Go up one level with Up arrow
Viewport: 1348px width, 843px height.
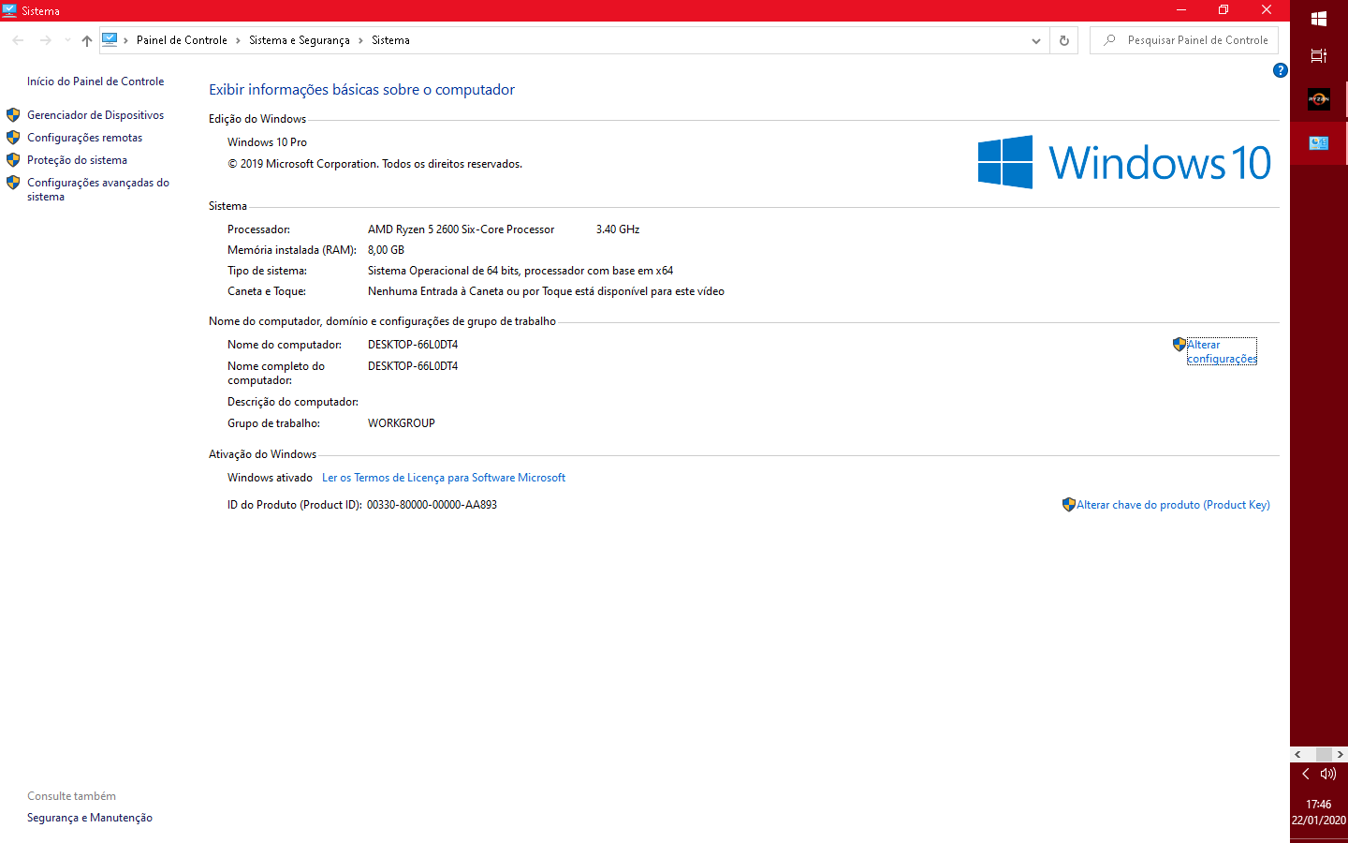(87, 40)
